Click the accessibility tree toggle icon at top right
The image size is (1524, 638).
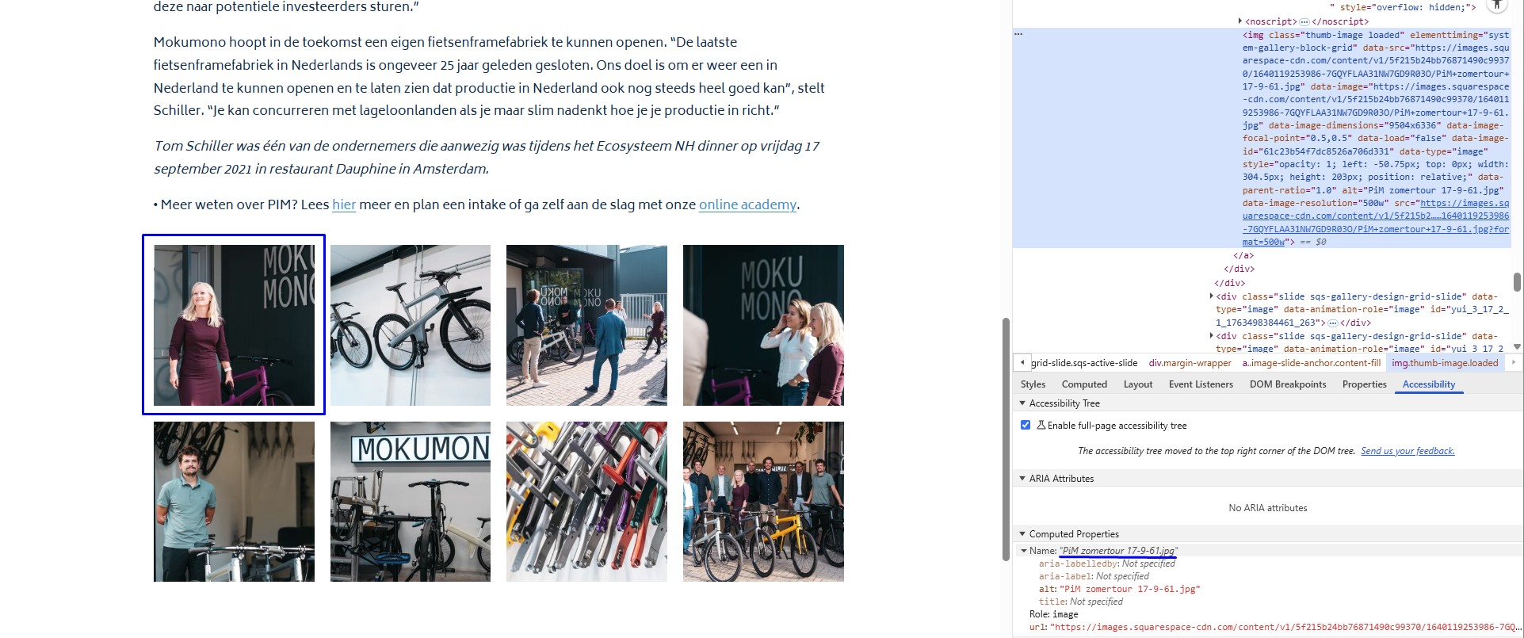(1496, 5)
